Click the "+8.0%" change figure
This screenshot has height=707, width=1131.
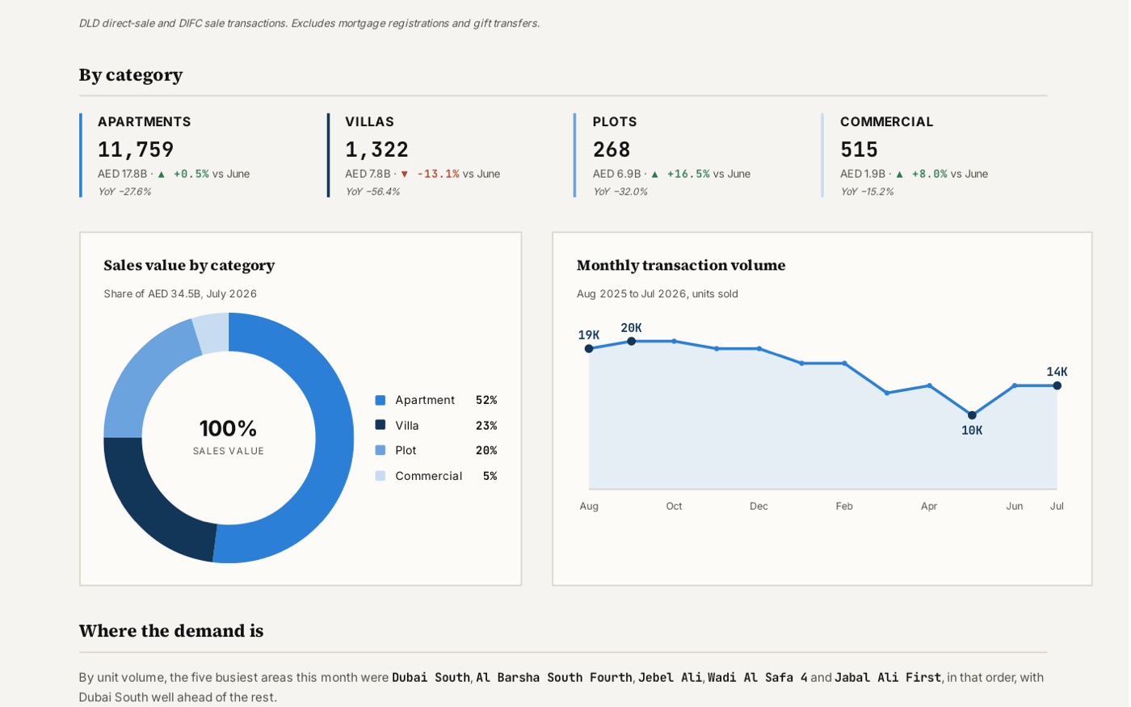click(x=930, y=174)
